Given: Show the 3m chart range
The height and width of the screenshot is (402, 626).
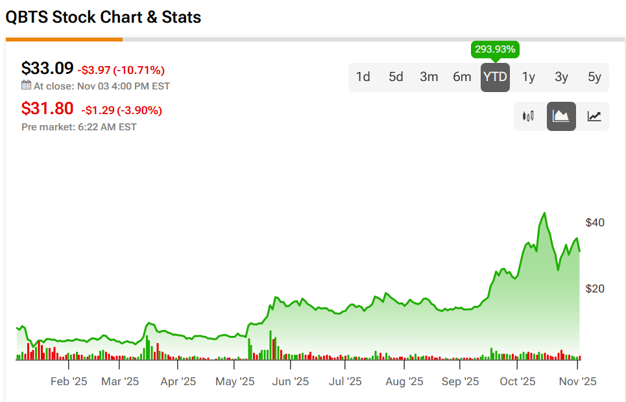Looking at the screenshot, I should 429,77.
